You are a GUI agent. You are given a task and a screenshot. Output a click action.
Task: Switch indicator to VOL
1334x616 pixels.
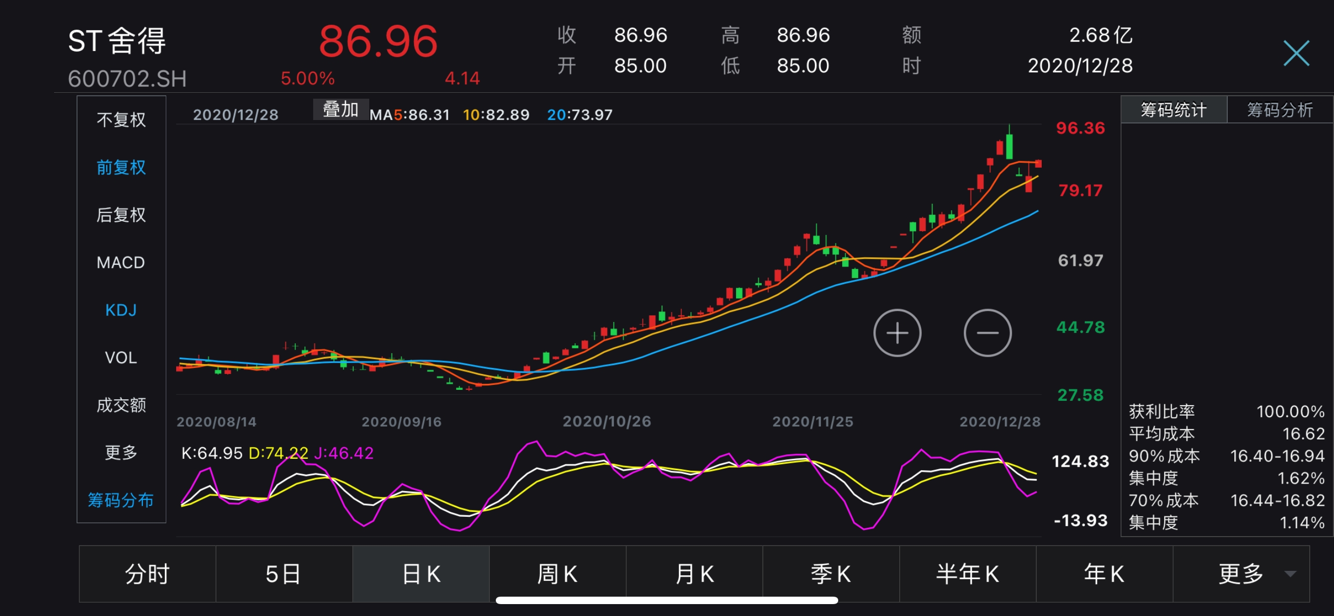tap(121, 358)
